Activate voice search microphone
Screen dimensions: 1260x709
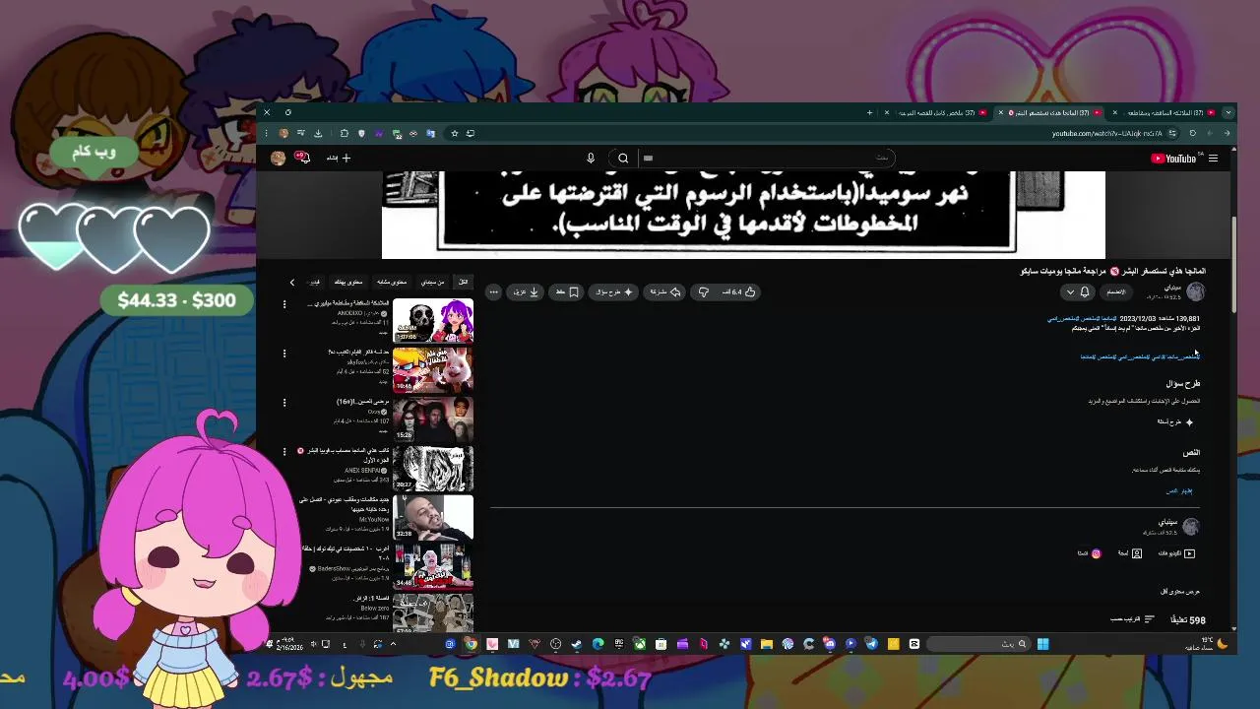[591, 158]
